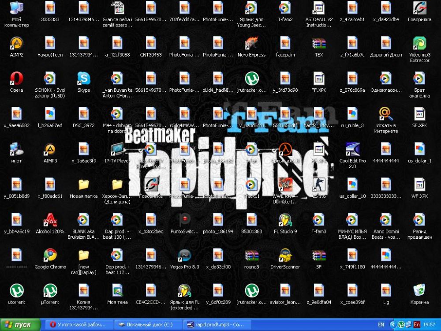Select the us_dollar_1 file icon
The image size is (441, 331).
pos(419,149)
